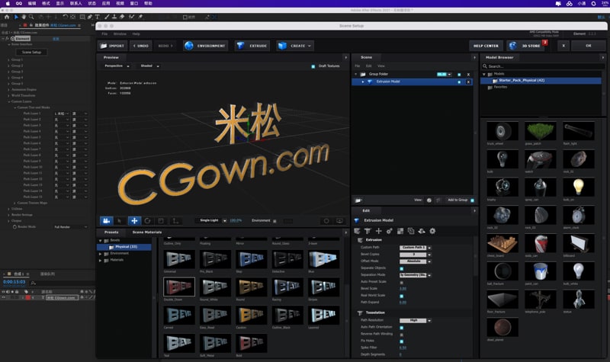
Task: Toggle the Fix Holes checkbox
Action: click(402, 341)
